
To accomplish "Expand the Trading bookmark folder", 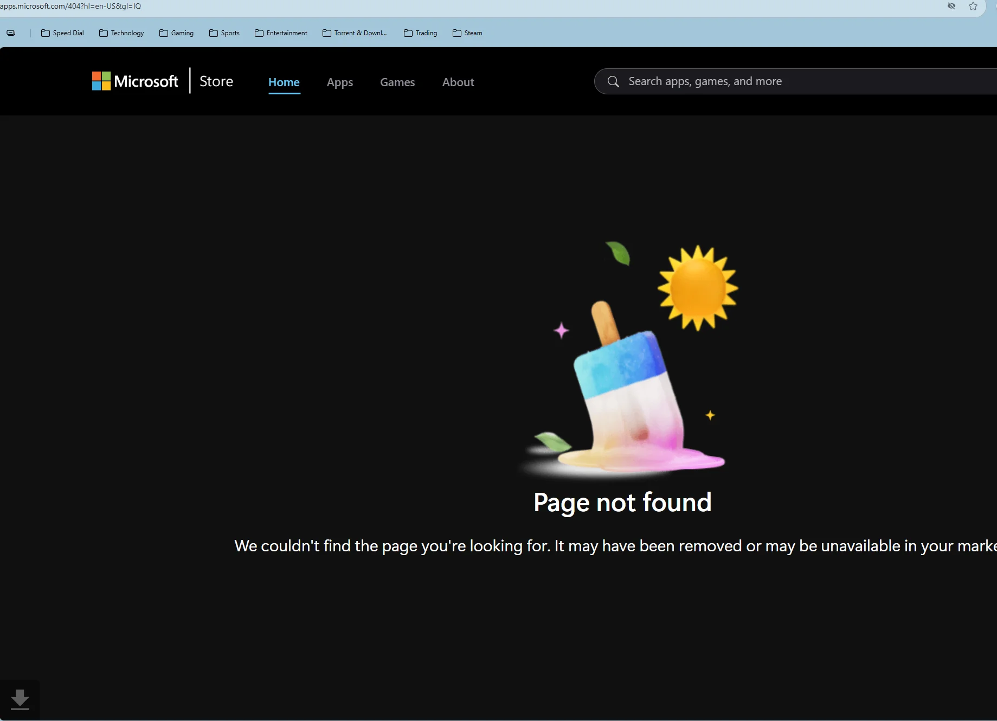I will pyautogui.click(x=420, y=33).
